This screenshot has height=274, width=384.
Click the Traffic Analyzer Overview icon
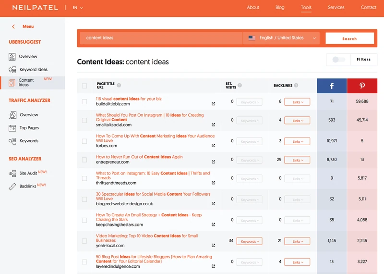tap(12, 115)
